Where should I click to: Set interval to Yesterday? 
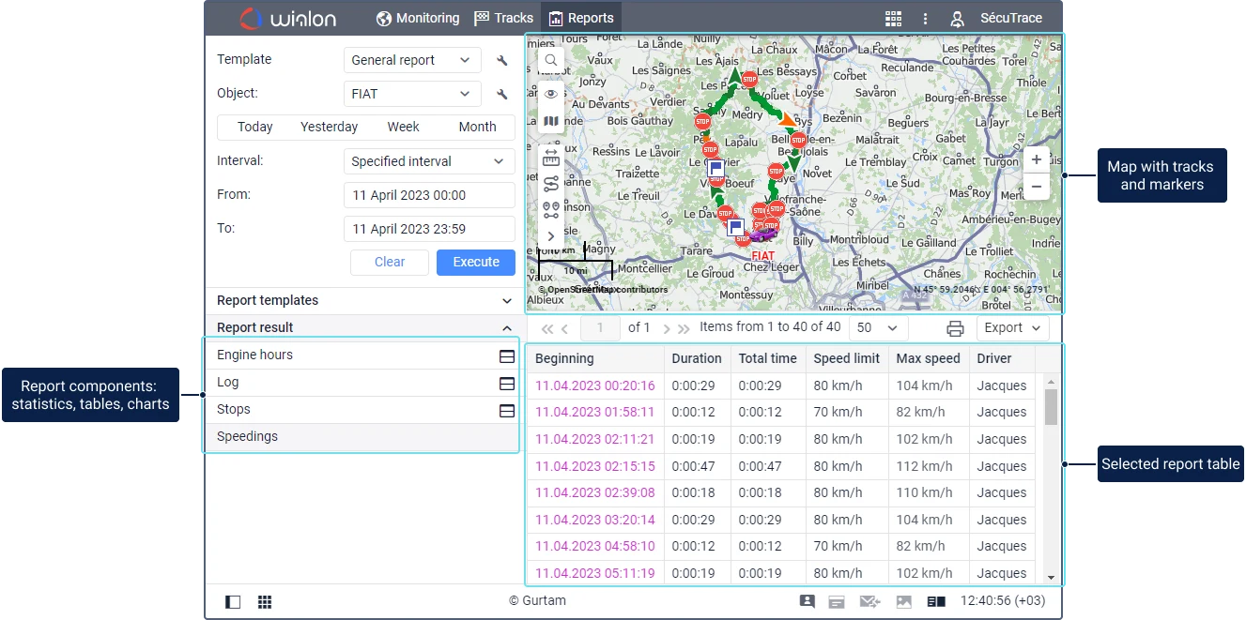pos(329,128)
